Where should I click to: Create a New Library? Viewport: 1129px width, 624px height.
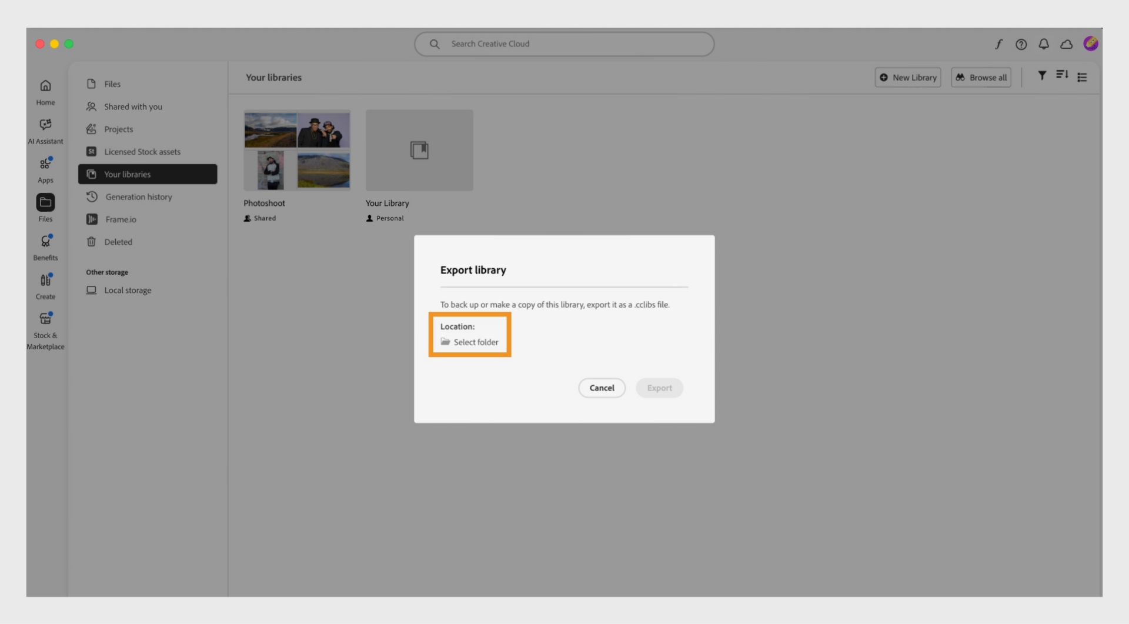[908, 78]
